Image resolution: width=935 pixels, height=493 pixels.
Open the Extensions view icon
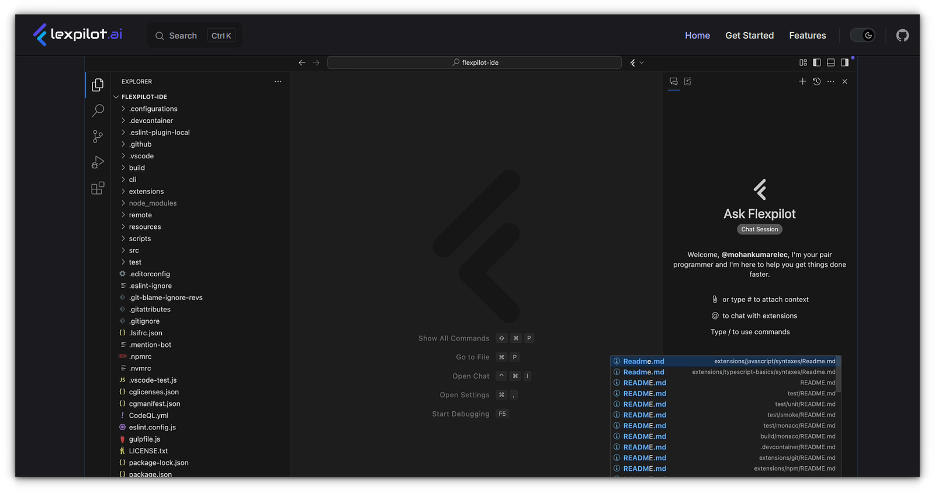[98, 188]
